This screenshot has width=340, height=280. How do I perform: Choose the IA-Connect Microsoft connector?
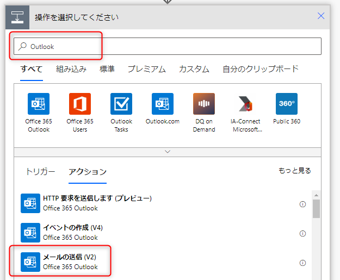coord(246,104)
